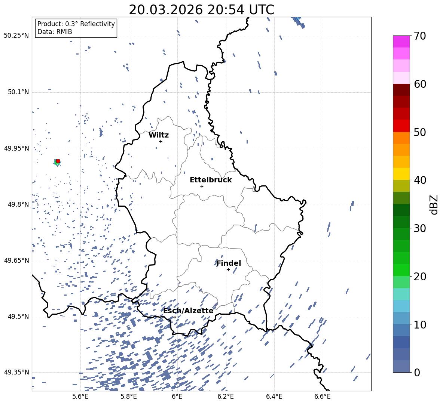The width and height of the screenshot is (443, 404).
Task: Click the 6°E longitude label
Action: (177, 397)
